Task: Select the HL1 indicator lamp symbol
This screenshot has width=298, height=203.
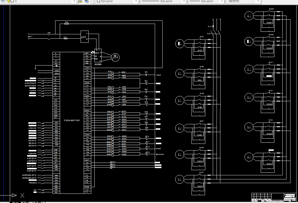Action: click(x=111, y=163)
